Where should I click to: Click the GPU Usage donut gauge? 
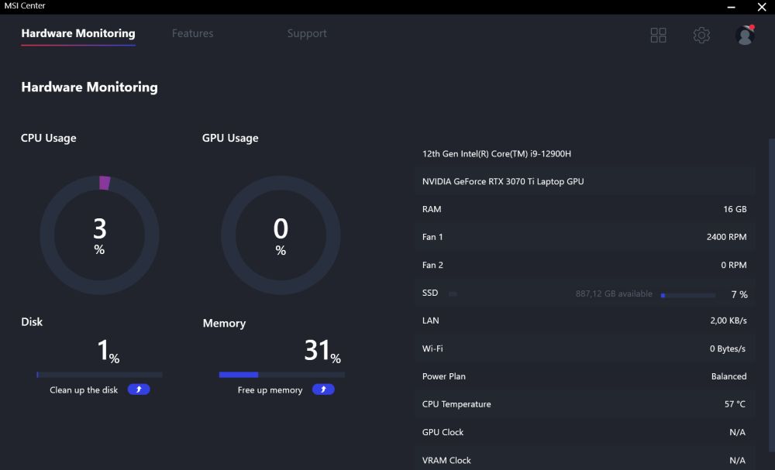[x=281, y=235]
